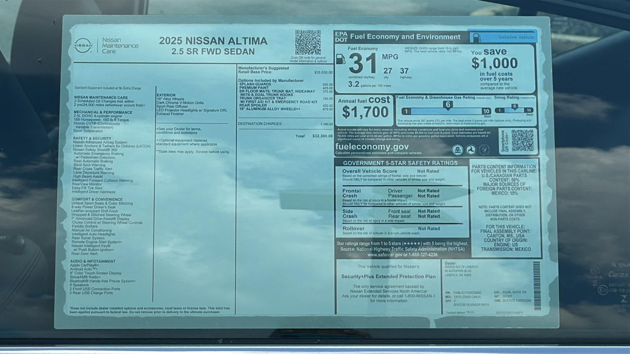The height and width of the screenshot is (354, 630).
Task: Select the Security+Plus Extended Protection Plan text
Action: 388,277
